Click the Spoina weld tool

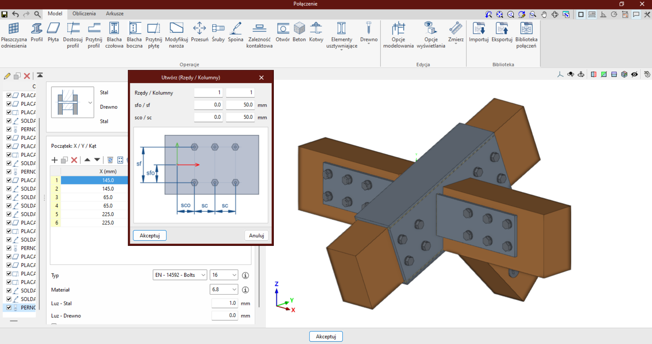(235, 33)
